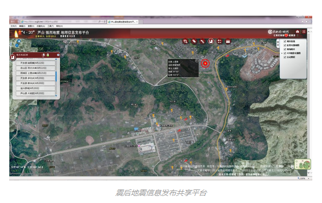The width and height of the screenshot is (322, 203).
Task: Click the magnifier search tool in map toolbar
Action: (x=186, y=41)
